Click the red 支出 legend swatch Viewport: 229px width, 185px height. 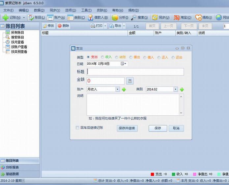152,174
